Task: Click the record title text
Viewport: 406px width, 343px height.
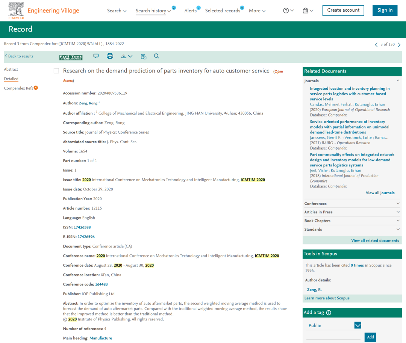Action: (166, 71)
